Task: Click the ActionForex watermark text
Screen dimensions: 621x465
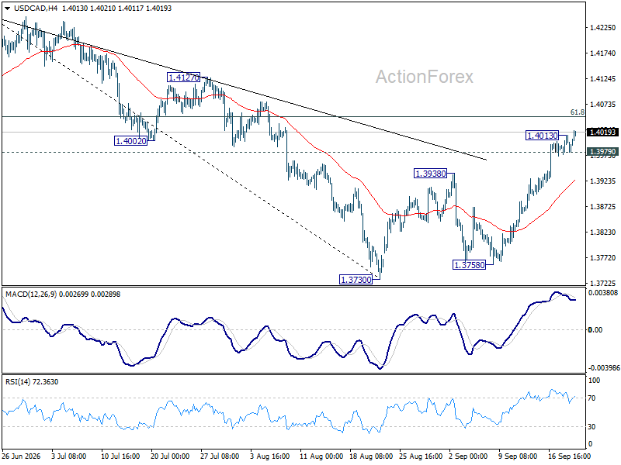Action: click(x=424, y=77)
